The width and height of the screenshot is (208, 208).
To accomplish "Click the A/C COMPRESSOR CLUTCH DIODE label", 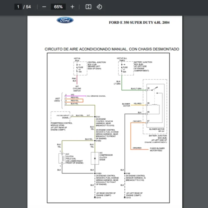I will [x=106, y=156].
